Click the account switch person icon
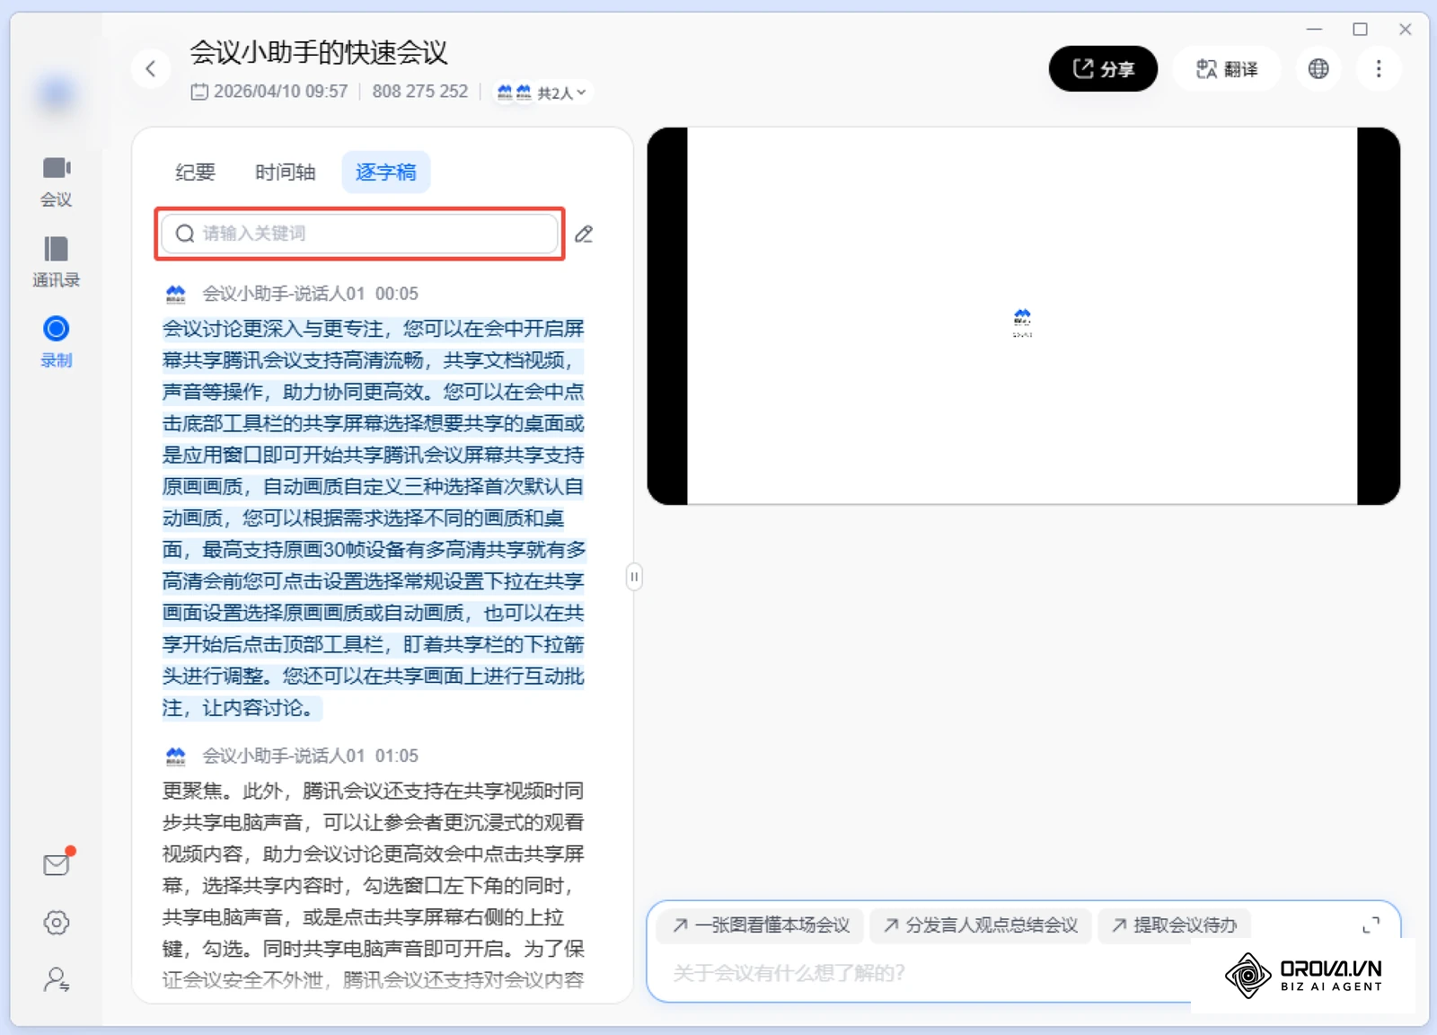 click(57, 979)
